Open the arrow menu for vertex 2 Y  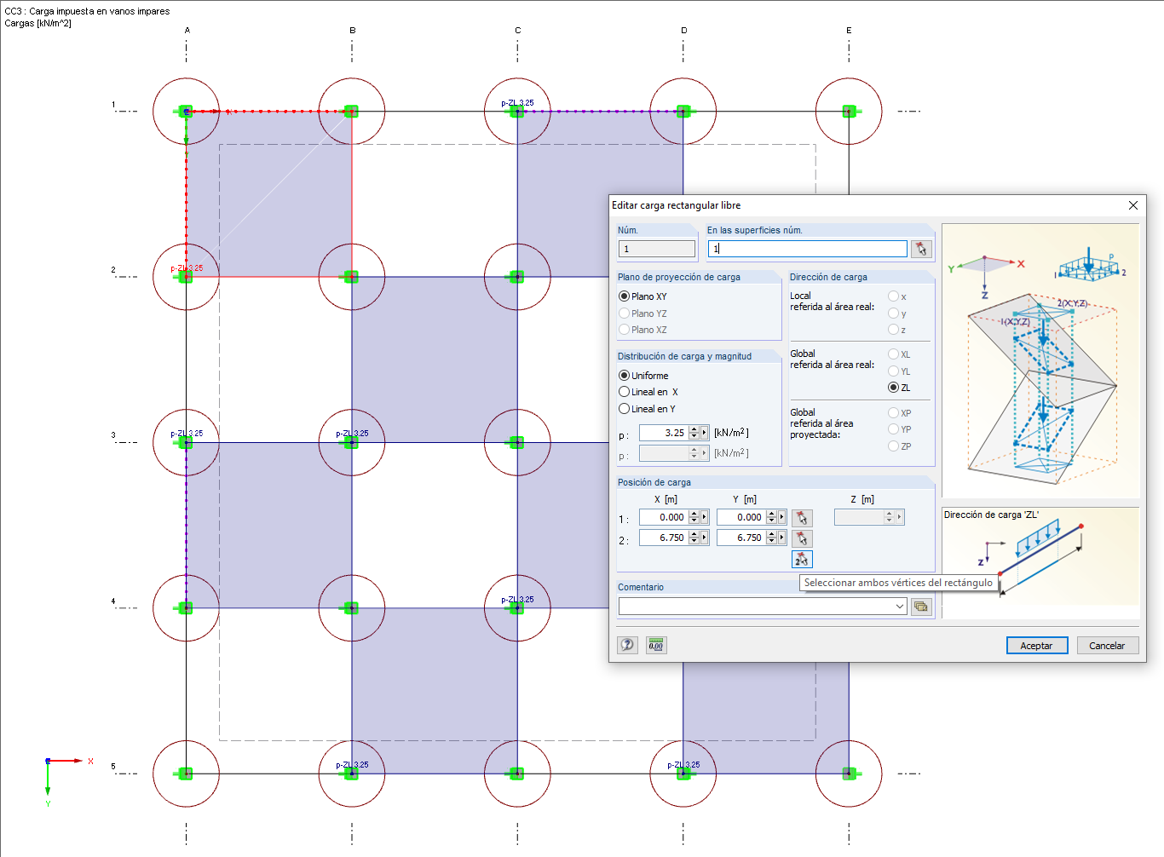[782, 538]
